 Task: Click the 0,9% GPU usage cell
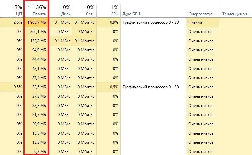click(108, 22)
